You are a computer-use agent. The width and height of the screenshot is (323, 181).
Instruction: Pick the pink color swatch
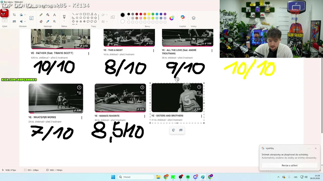click(x=141, y=18)
